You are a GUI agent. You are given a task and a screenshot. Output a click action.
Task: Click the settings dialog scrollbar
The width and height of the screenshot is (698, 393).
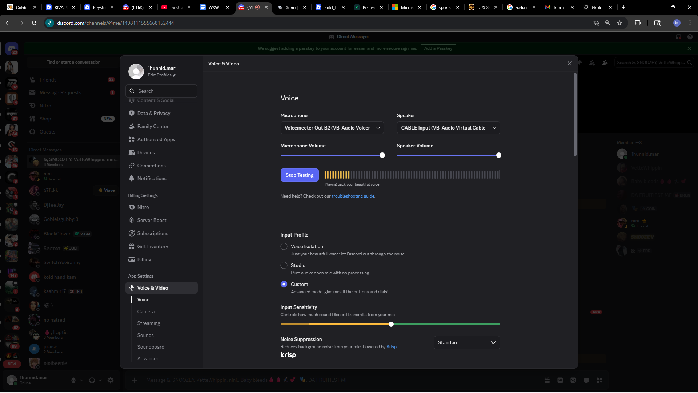point(575,115)
